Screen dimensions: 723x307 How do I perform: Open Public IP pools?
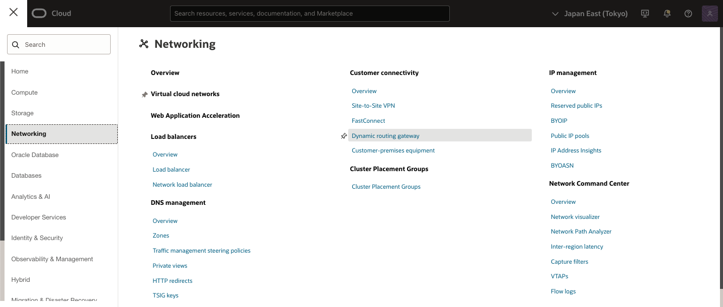(x=570, y=136)
